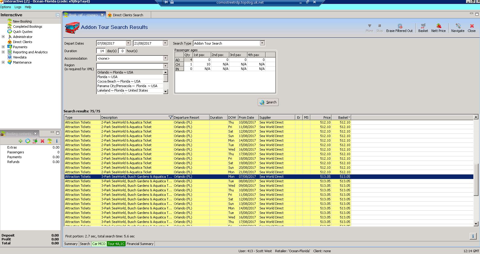Click the lock icon on remote desktop bar
This screenshot has width=480, height=254.
tap(172, 2)
